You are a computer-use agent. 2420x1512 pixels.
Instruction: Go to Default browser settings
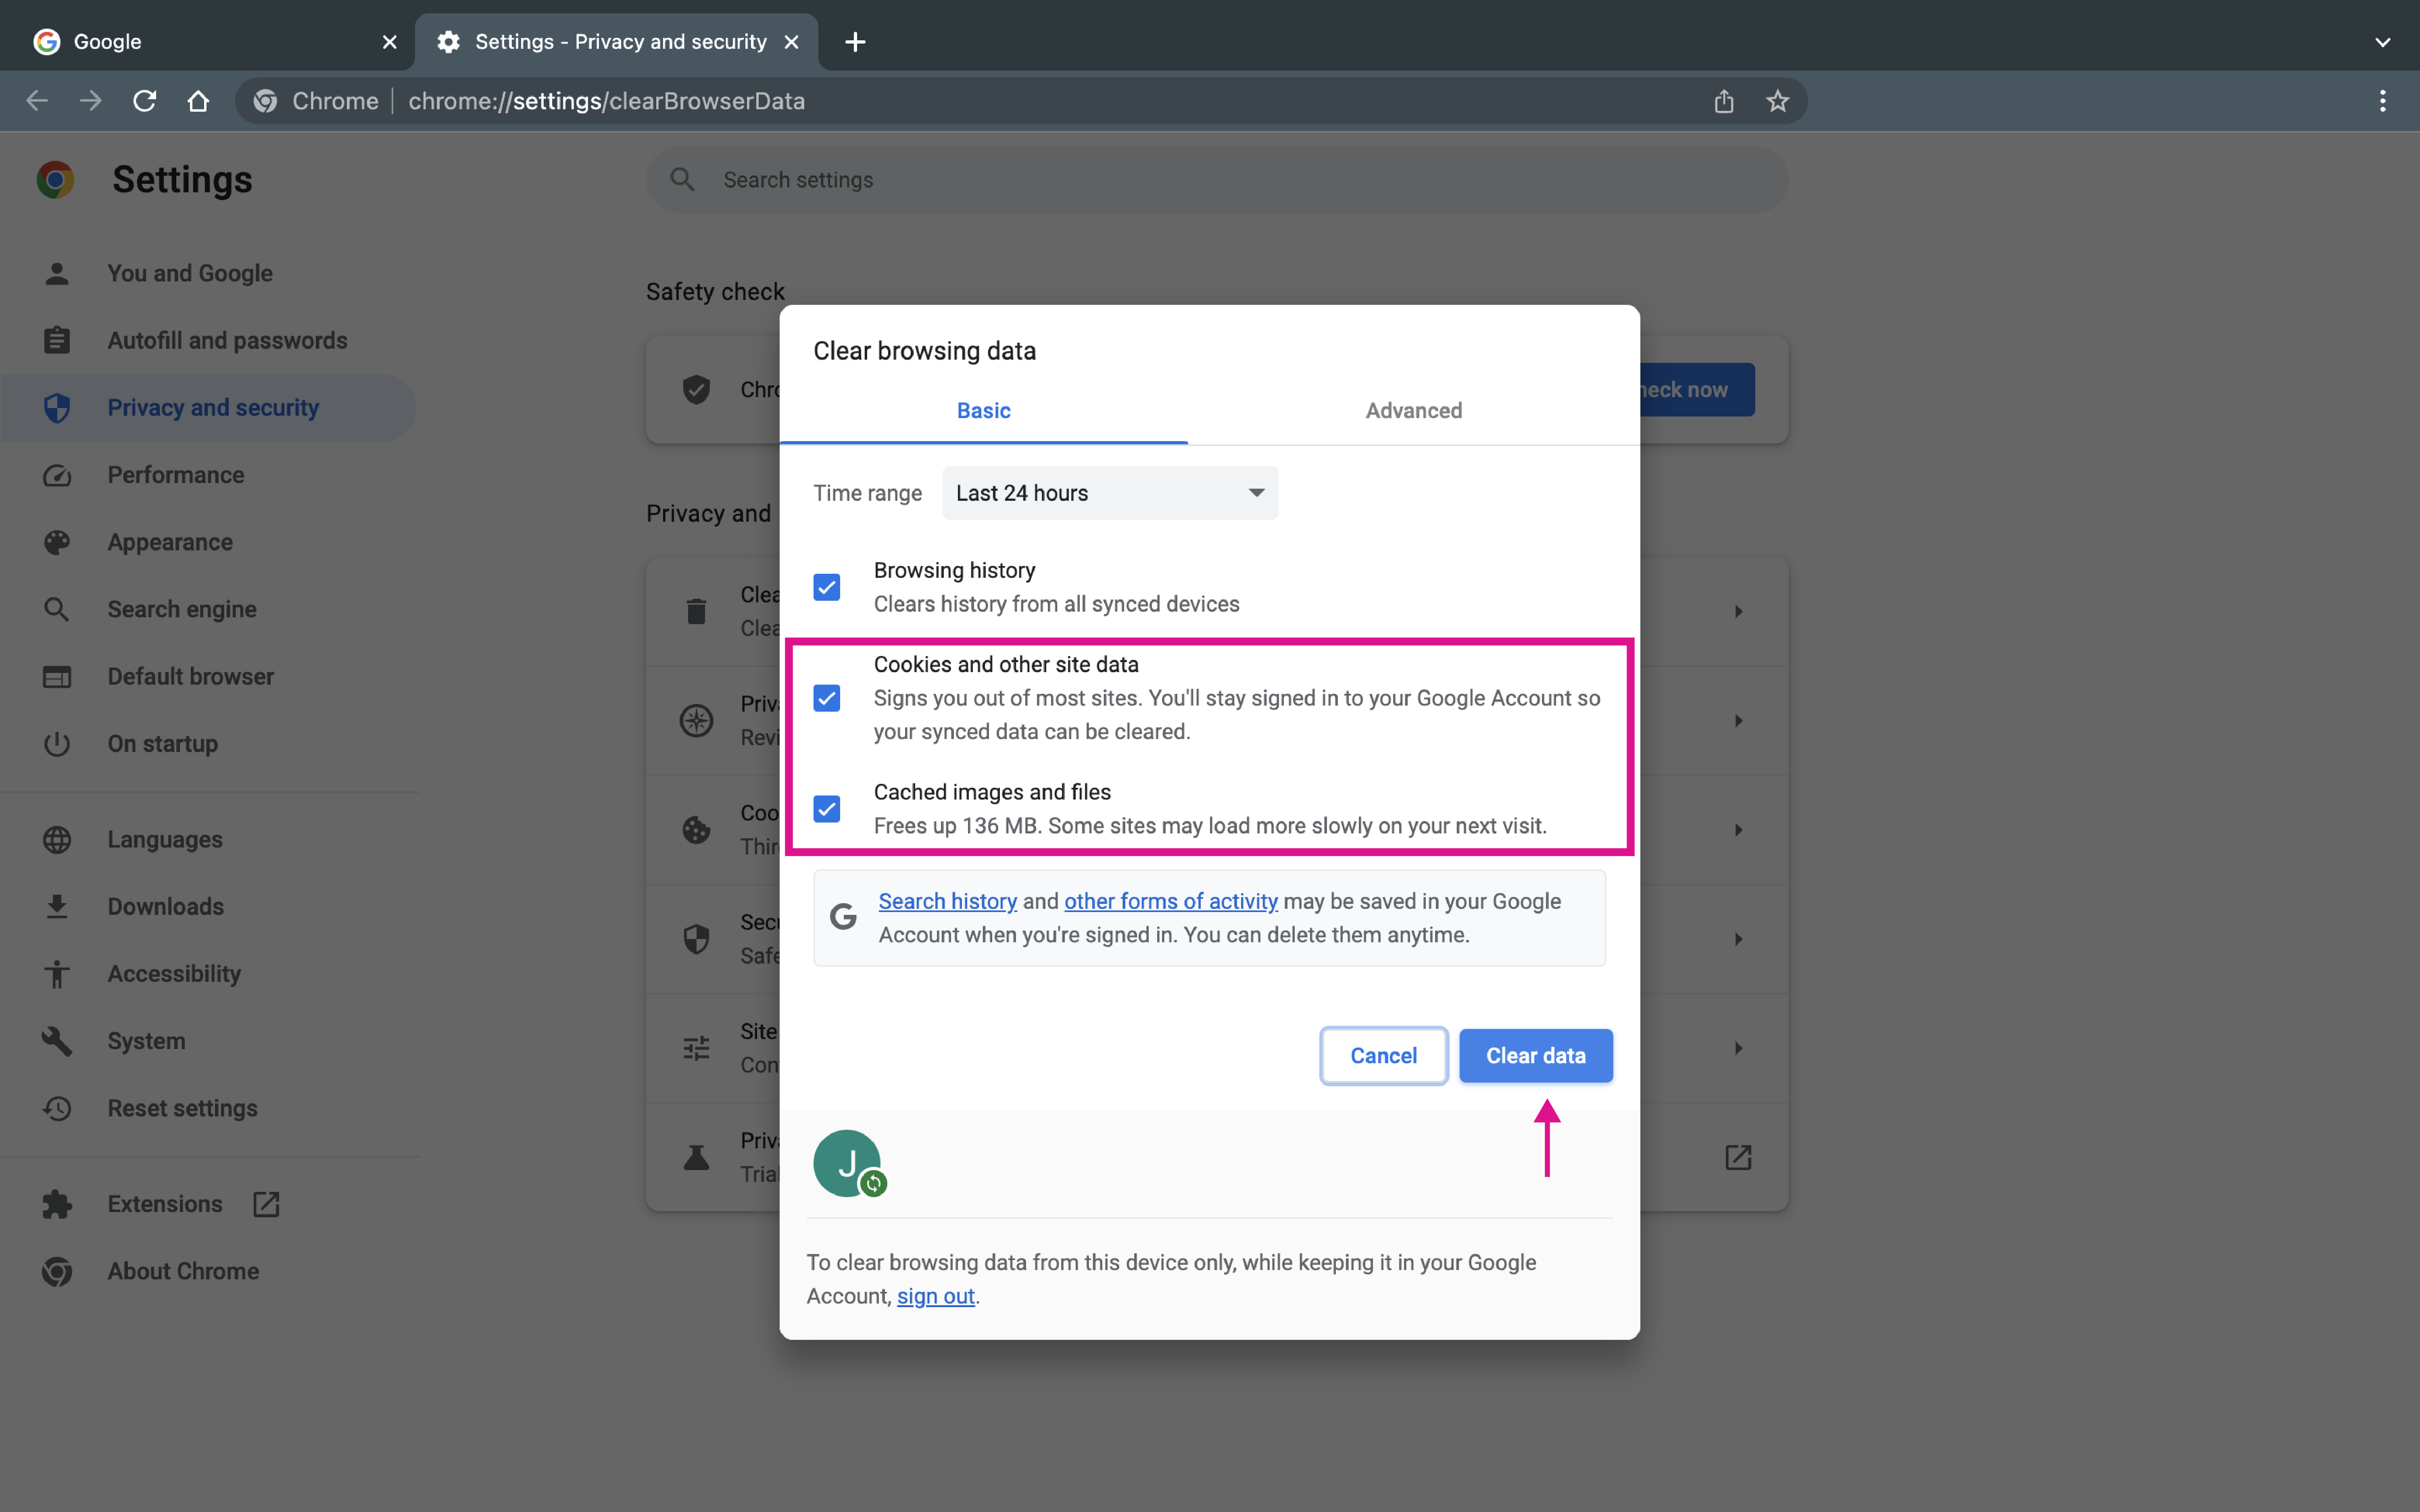[208, 676]
